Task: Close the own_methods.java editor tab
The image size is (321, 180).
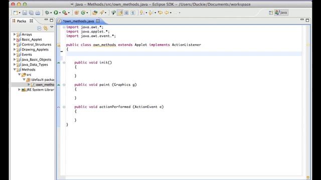Action: tap(98, 21)
